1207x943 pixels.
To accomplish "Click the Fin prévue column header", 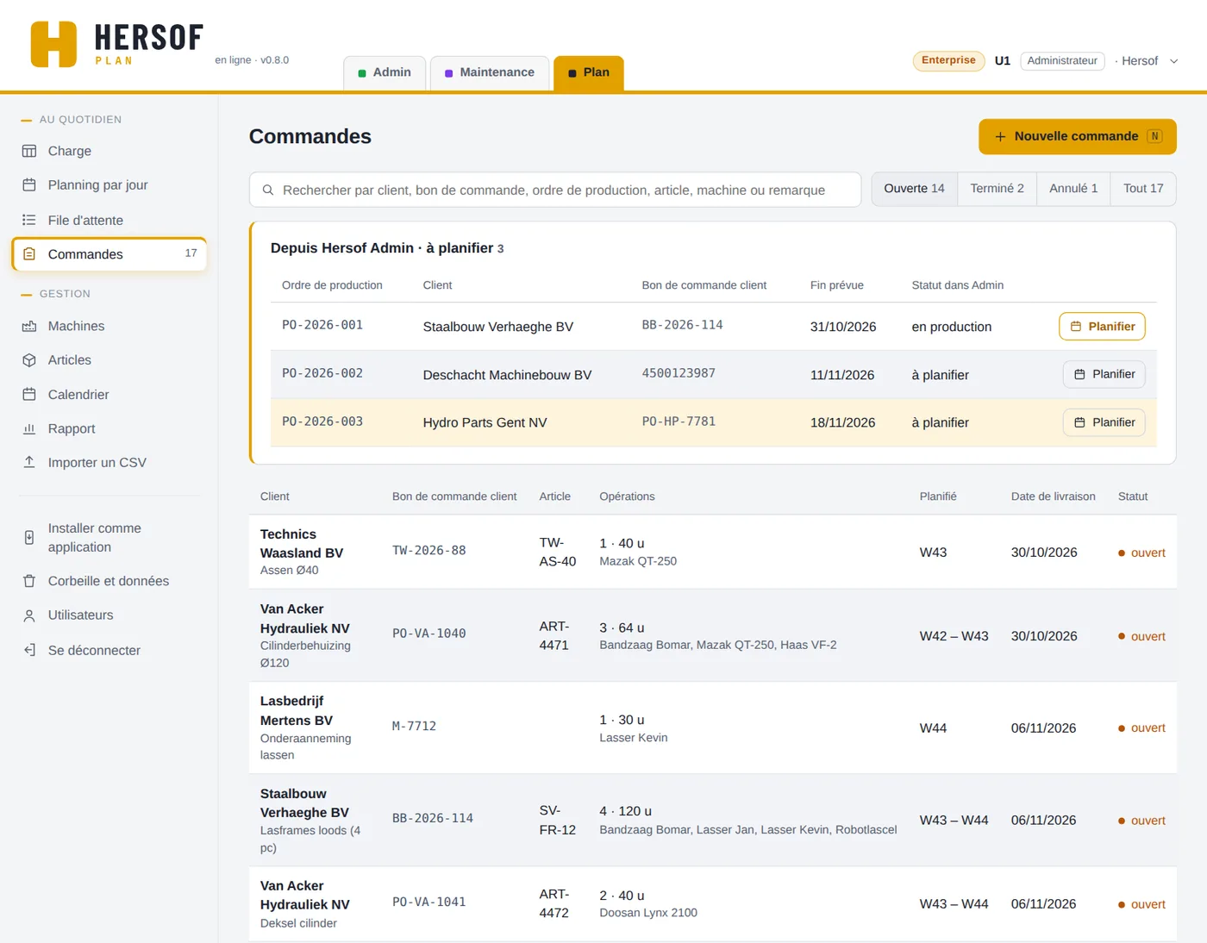I will point(836,285).
